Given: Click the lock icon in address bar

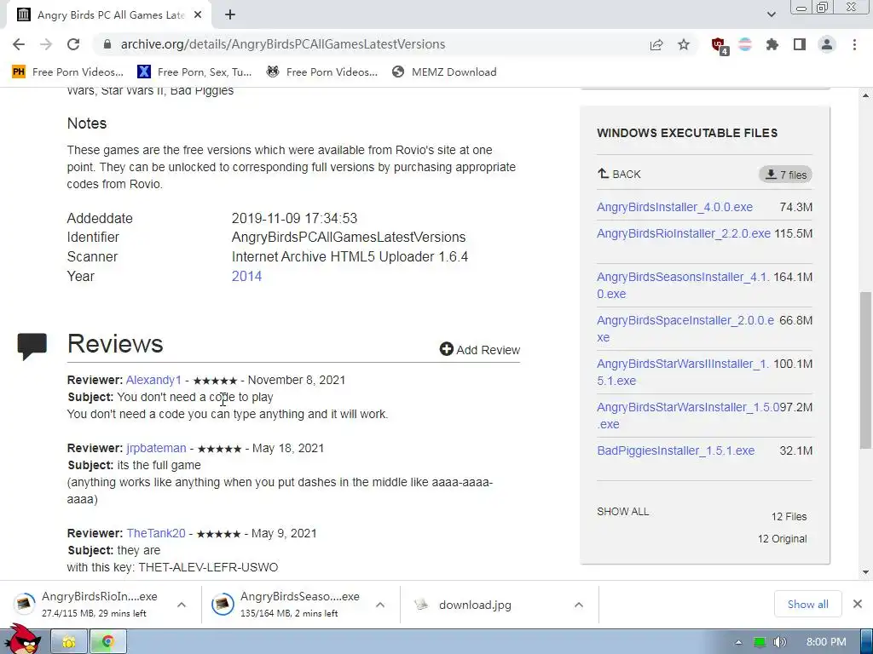Looking at the screenshot, I should [x=107, y=44].
